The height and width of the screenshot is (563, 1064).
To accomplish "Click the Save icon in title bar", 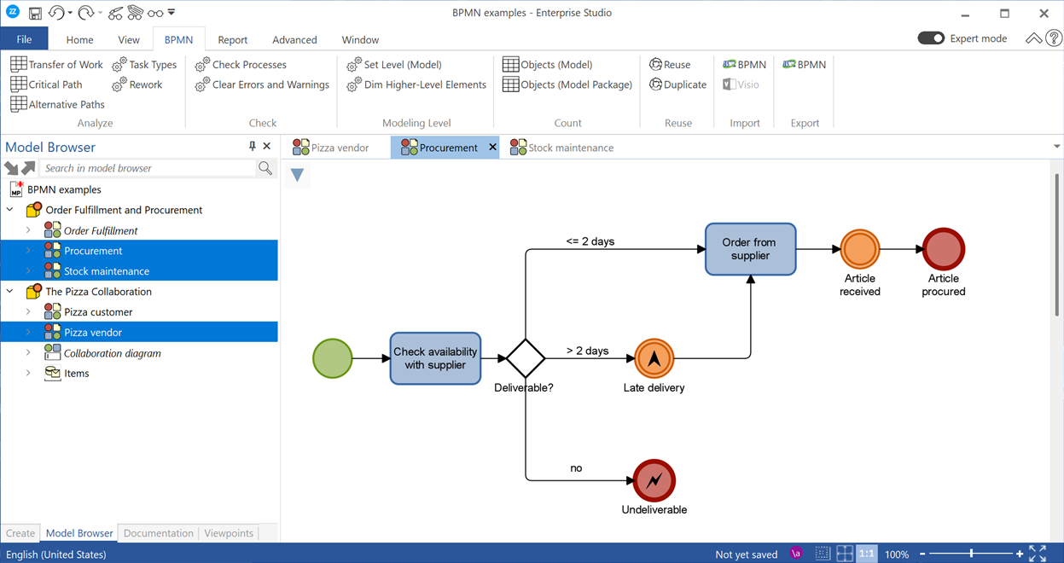I will coord(35,14).
